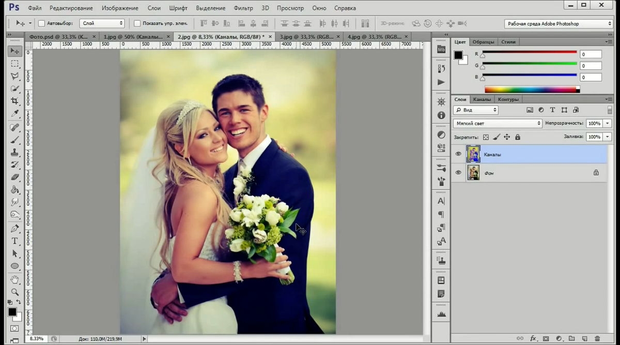Select the Quick Selection tool
The height and width of the screenshot is (345, 620).
[15, 88]
